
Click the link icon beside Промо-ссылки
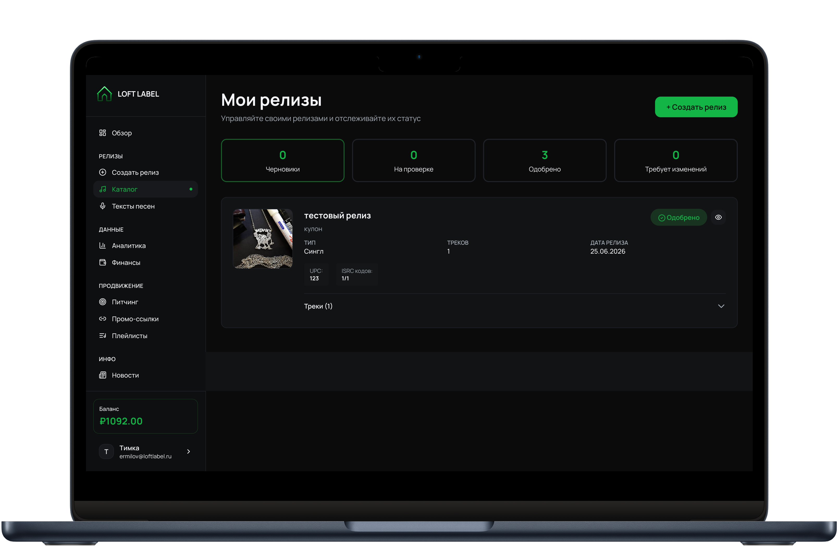click(x=103, y=319)
